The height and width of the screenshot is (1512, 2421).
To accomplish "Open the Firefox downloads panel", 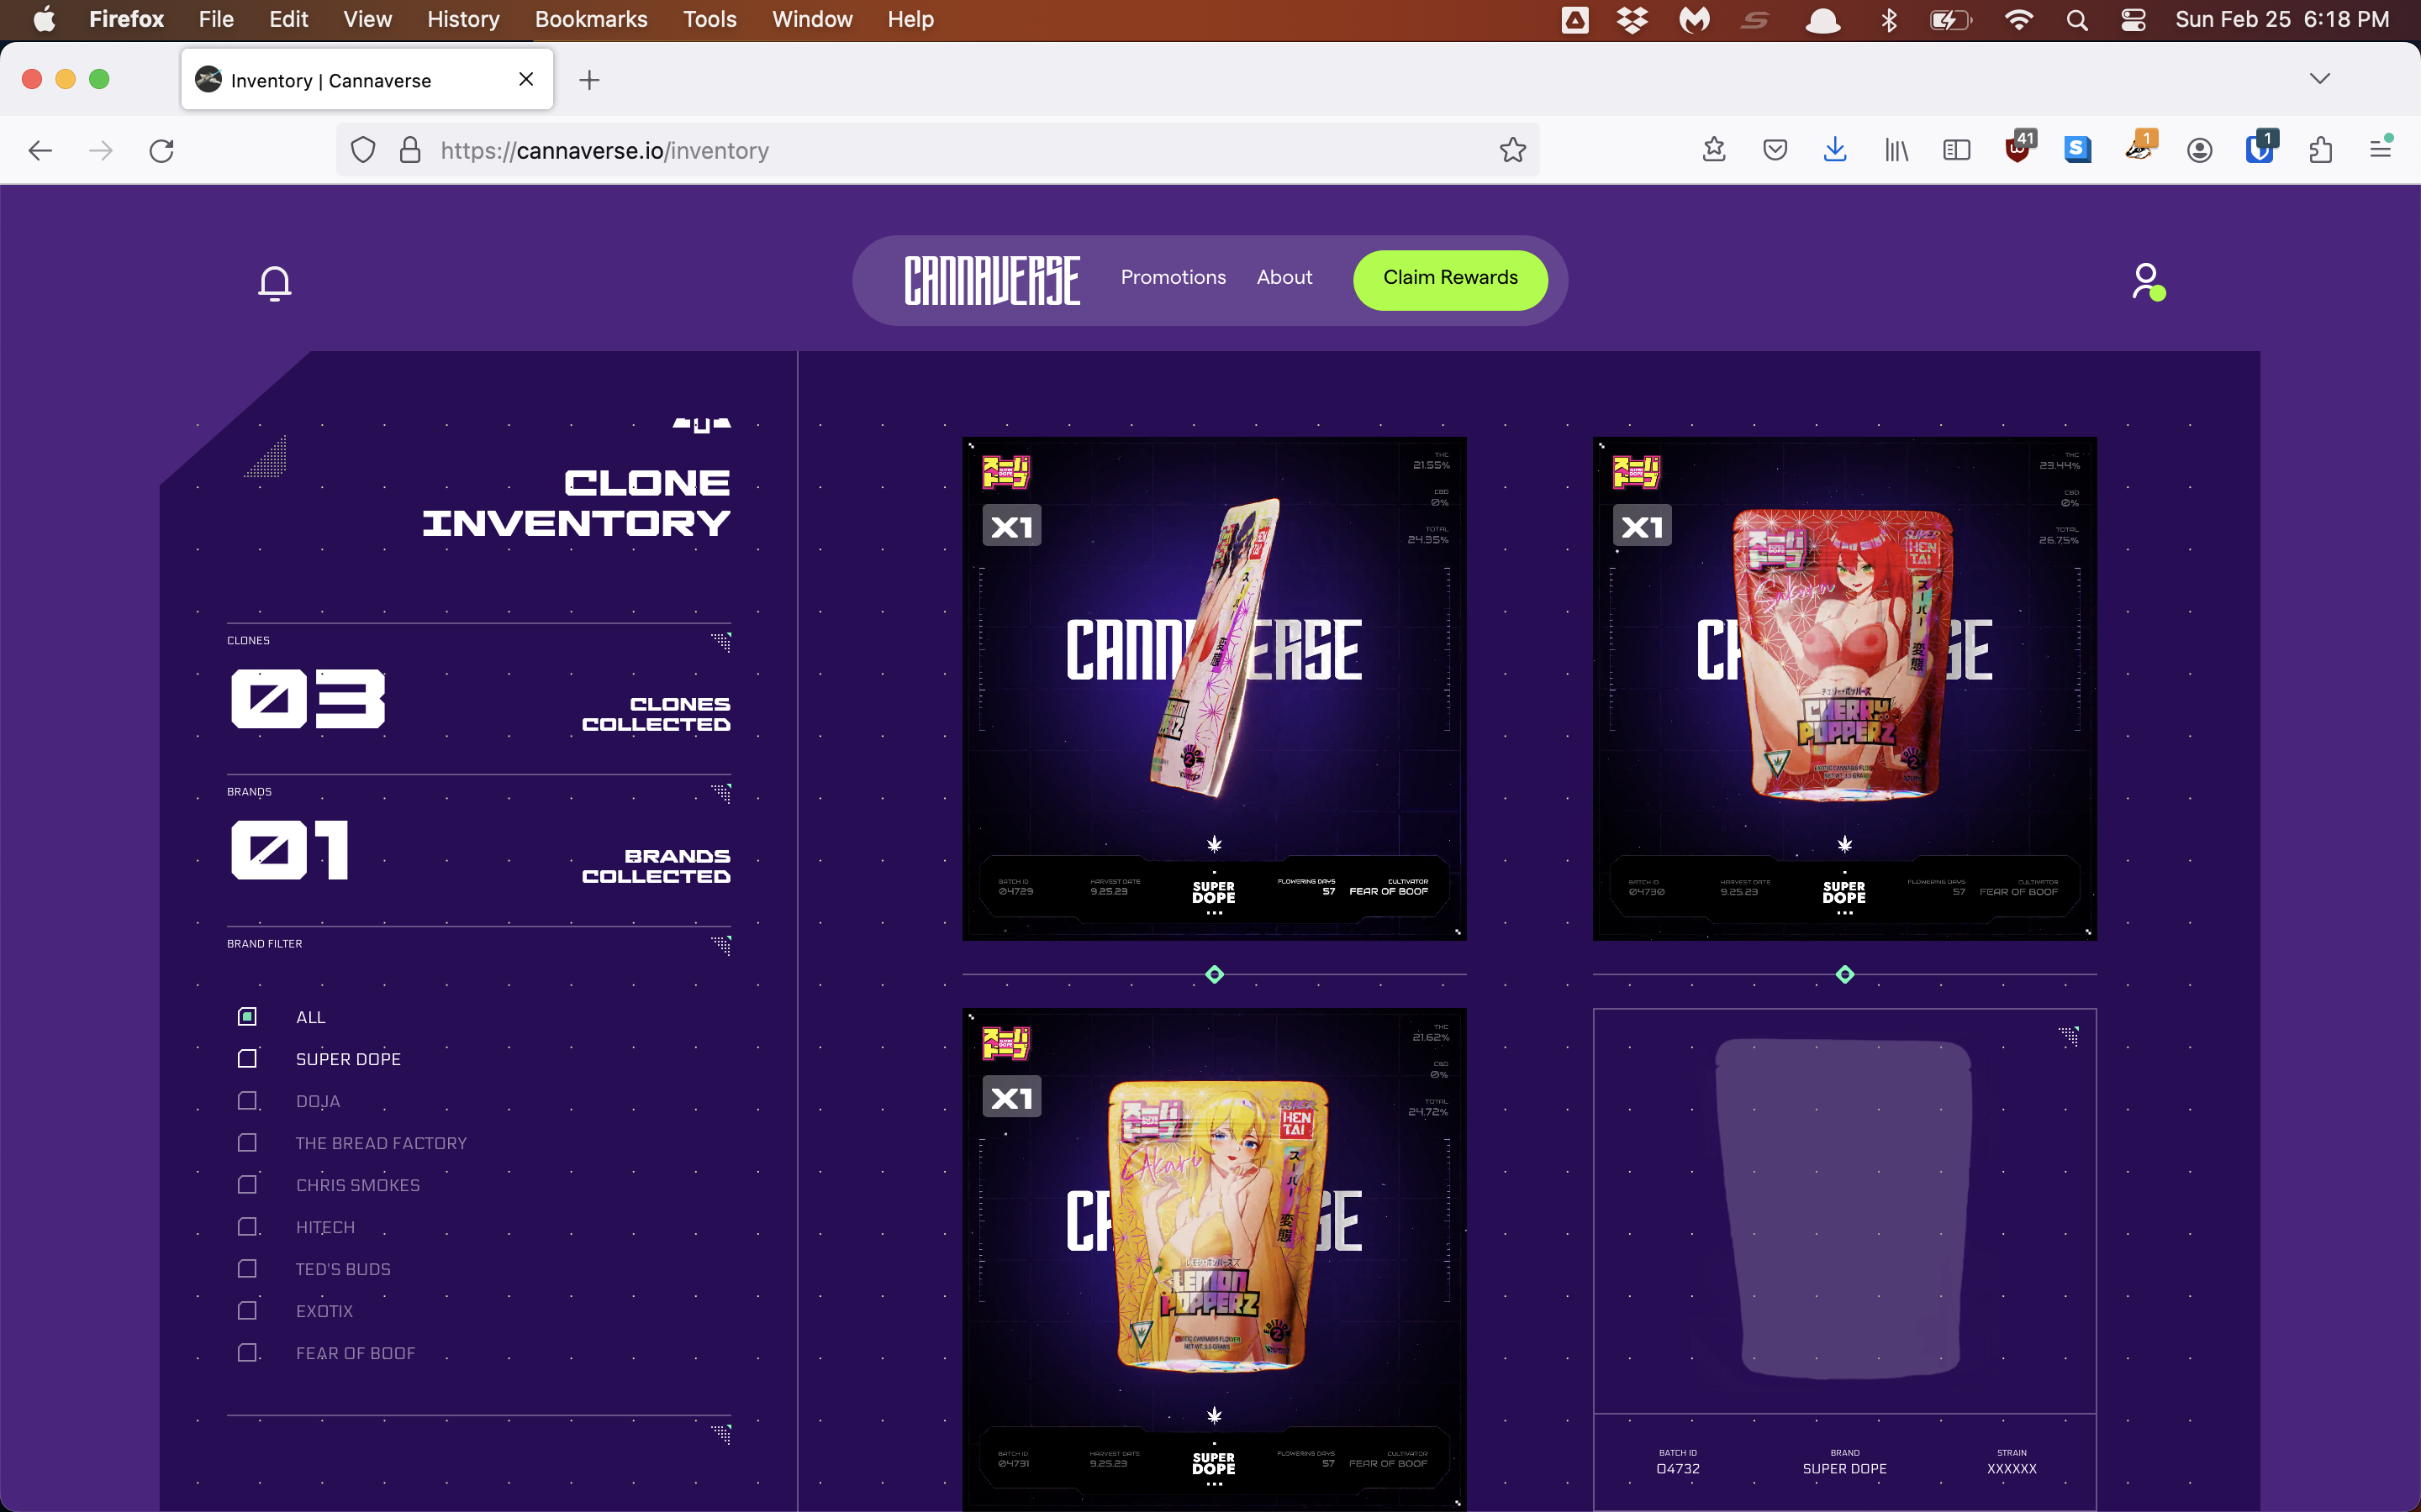I will 1835,150.
